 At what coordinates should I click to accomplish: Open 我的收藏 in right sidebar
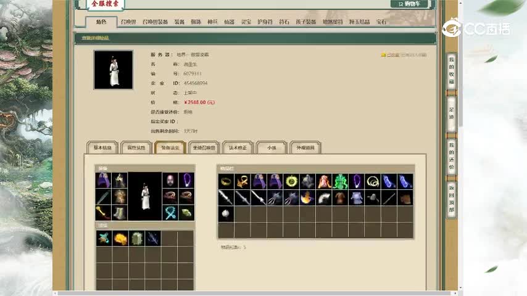coord(451,70)
